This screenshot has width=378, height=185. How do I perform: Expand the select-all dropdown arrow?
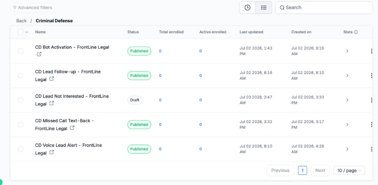(27, 32)
